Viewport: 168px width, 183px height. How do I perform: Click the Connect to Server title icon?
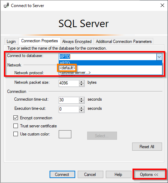6,6
